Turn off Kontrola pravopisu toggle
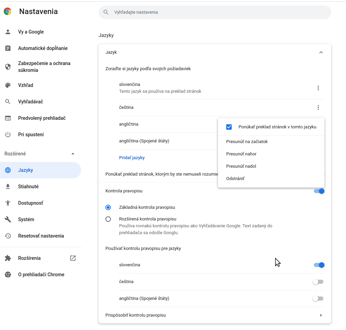The width and height of the screenshot is (346, 330). [319, 191]
